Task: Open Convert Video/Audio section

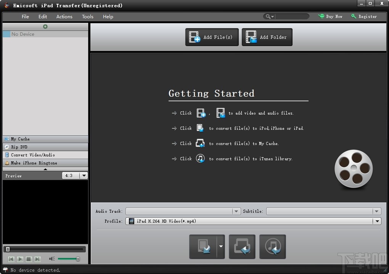Action: point(45,155)
